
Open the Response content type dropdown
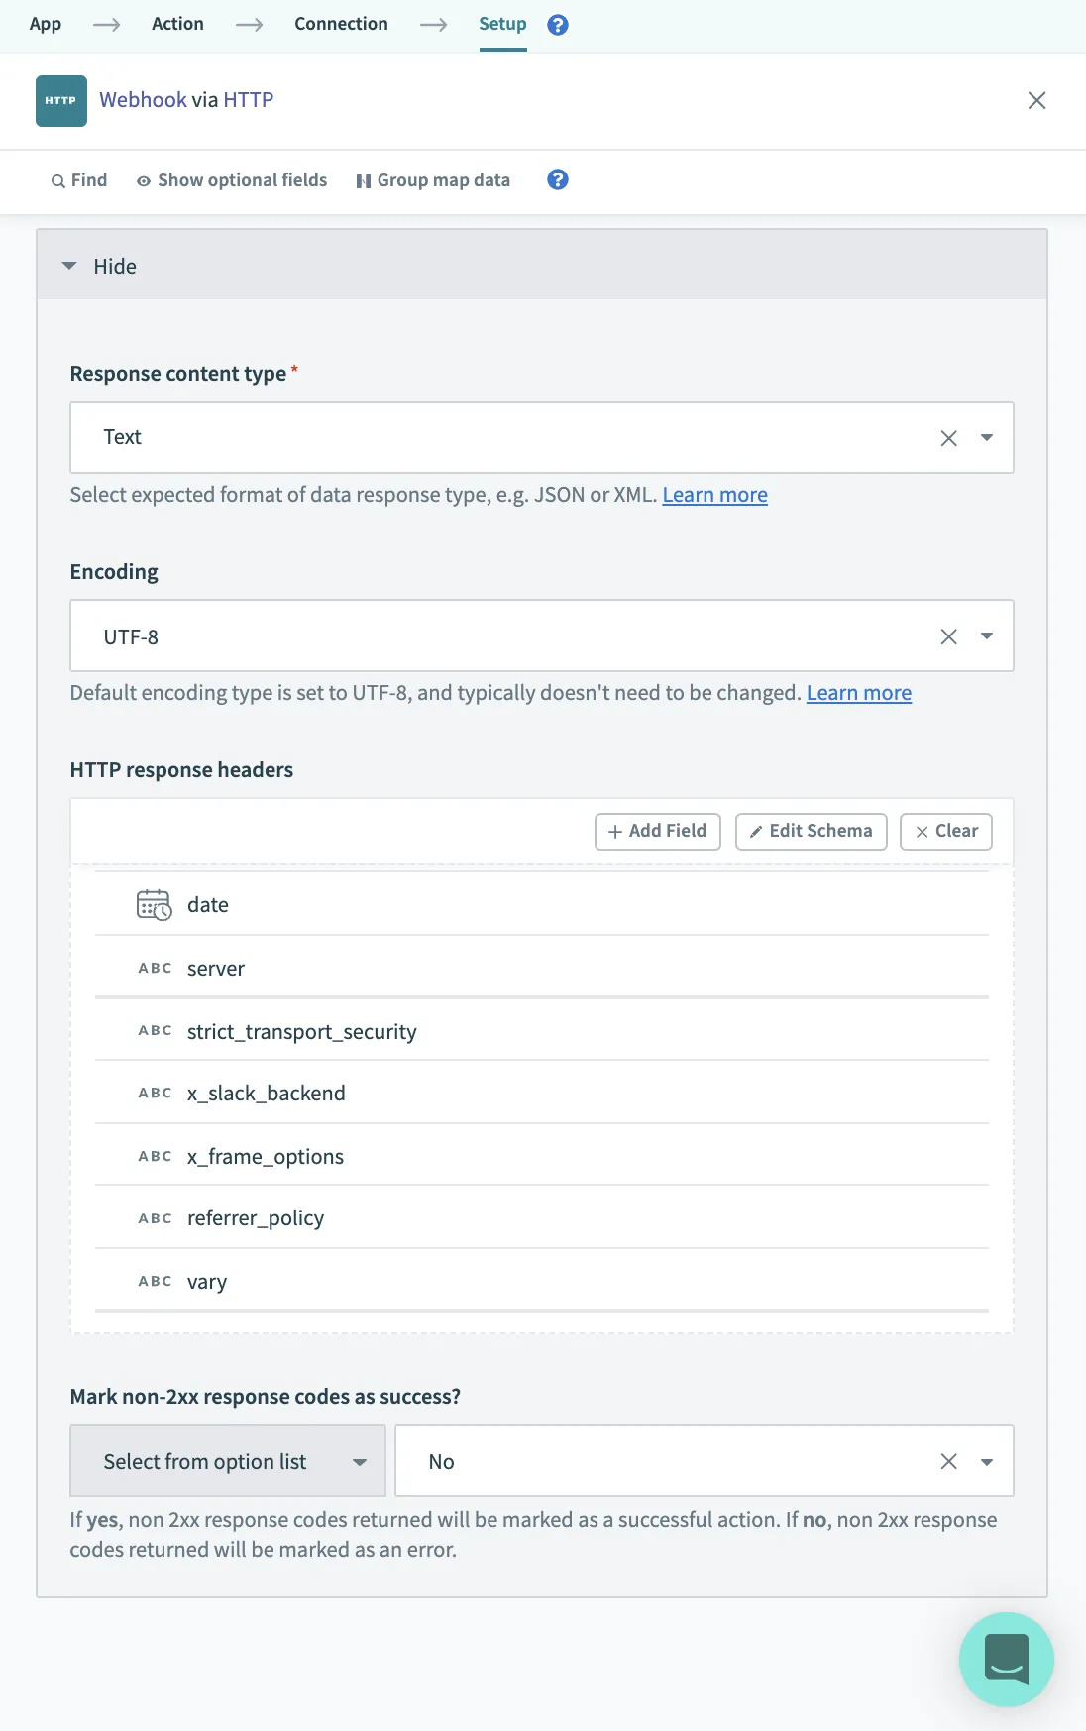986,438
